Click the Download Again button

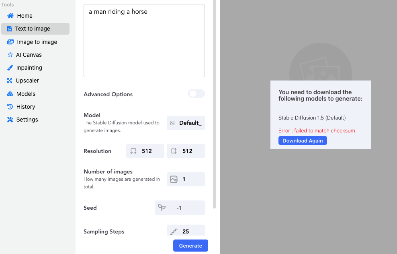303,140
